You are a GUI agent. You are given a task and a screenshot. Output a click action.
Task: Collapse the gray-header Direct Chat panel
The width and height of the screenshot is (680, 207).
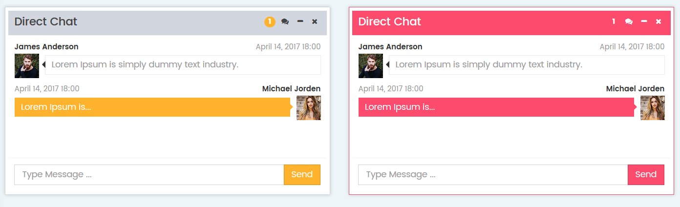[x=300, y=21]
